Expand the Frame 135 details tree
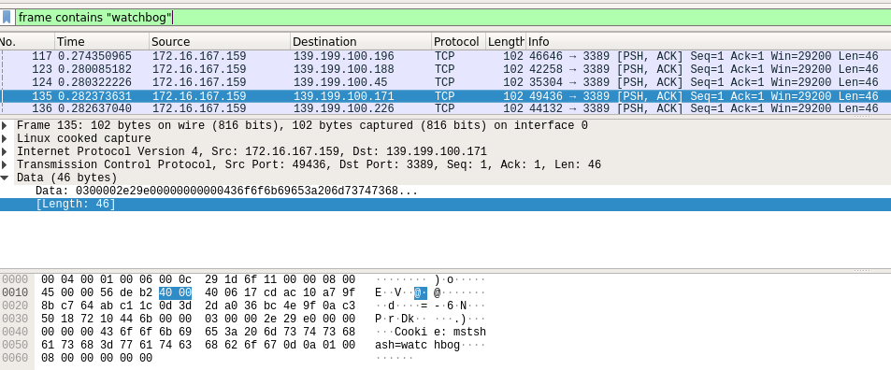Viewport: 891px width, 370px height. click(x=5, y=125)
